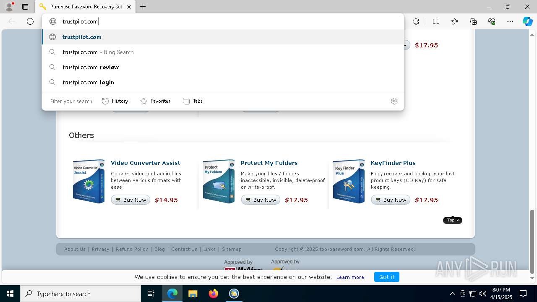Buy Now for Video Converter Assist

click(x=130, y=200)
